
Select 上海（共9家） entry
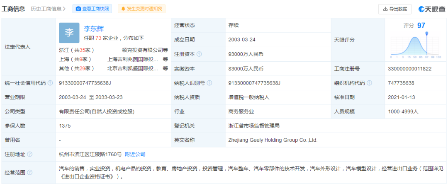tap(75, 59)
